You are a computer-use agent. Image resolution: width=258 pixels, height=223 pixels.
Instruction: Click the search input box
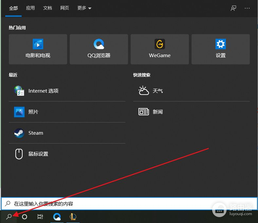click(x=129, y=204)
